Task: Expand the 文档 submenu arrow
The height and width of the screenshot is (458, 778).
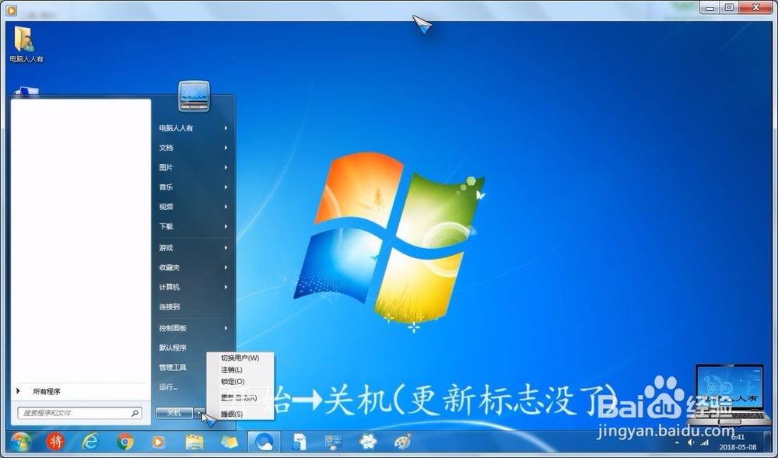Action: click(x=226, y=148)
